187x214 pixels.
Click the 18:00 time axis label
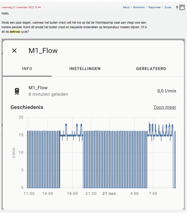point(72,193)
